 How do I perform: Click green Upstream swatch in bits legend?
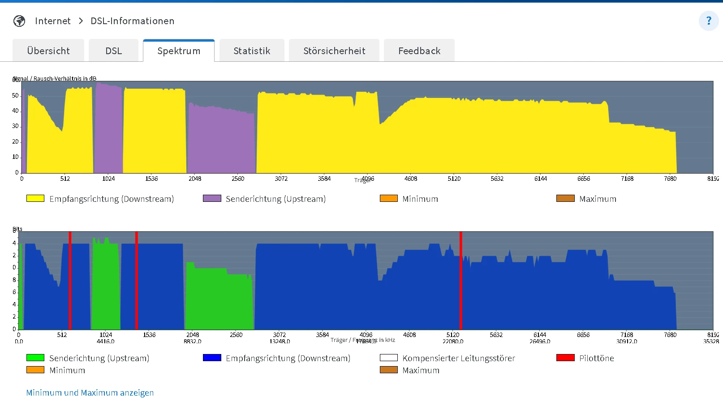[x=35, y=358]
